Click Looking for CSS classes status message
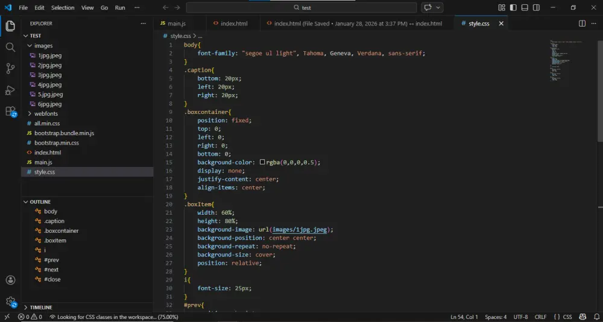The width and height of the screenshot is (603, 322). pyautogui.click(x=114, y=317)
